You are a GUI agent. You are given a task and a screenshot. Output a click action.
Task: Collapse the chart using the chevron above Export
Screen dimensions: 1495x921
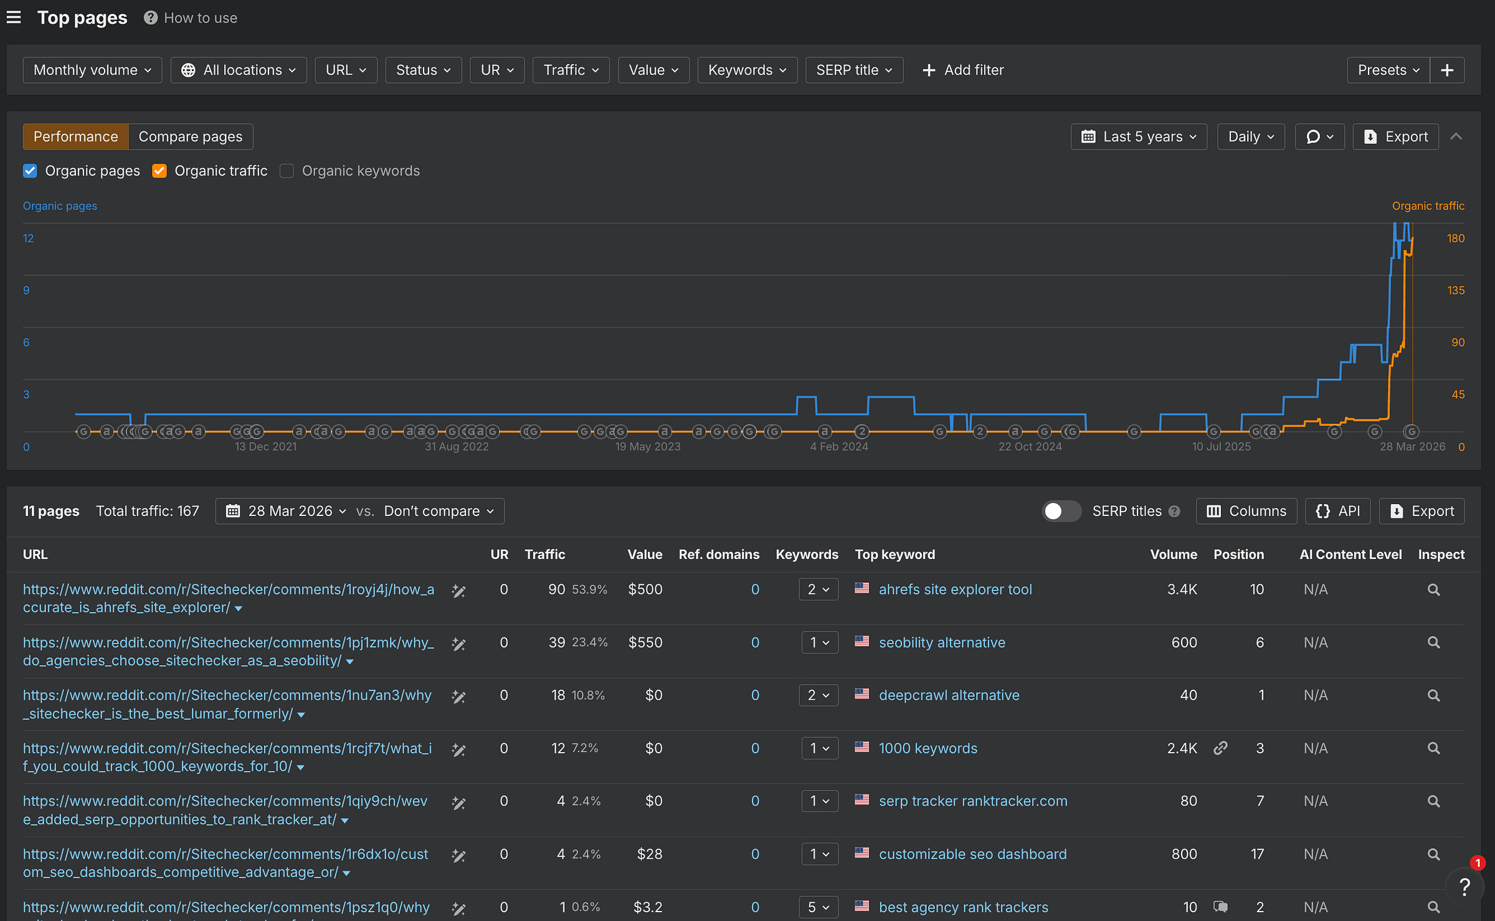tap(1456, 136)
